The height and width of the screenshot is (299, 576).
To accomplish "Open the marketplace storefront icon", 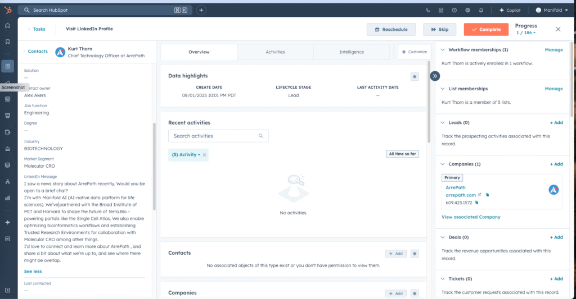I will (441, 10).
